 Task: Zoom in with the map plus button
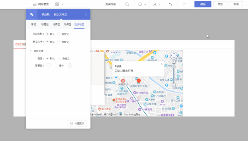(174, 62)
